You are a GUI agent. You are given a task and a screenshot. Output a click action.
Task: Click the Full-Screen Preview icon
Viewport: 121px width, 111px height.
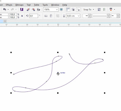(61, 10)
